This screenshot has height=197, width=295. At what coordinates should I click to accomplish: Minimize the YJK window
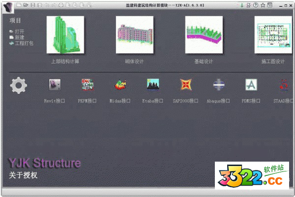(281, 5)
